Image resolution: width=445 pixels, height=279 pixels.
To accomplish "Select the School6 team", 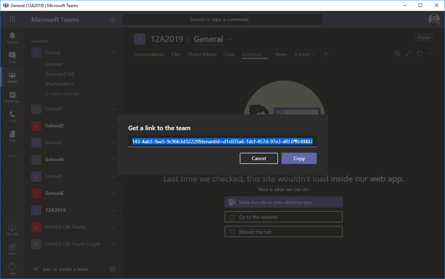I will coord(54,193).
